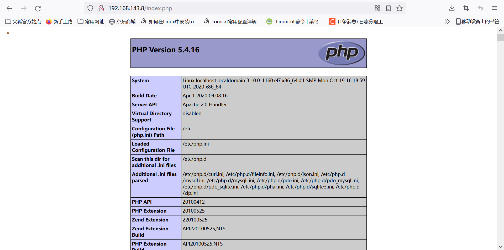This screenshot has height=250, width=504.
Task: Enter Reader View for the phpinfo page
Action: [388, 8]
